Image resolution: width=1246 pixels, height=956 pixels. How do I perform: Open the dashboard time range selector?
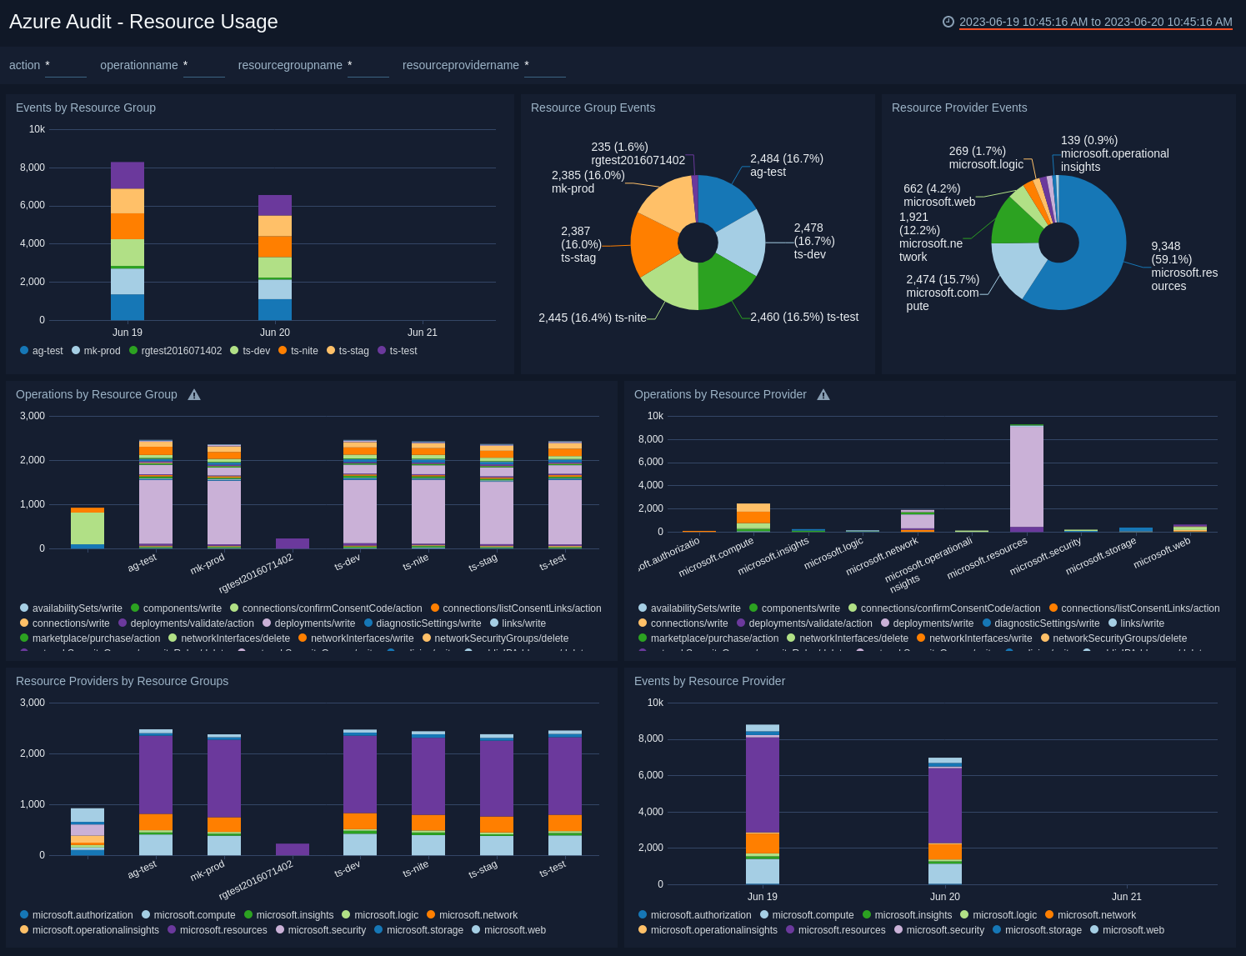[1095, 22]
